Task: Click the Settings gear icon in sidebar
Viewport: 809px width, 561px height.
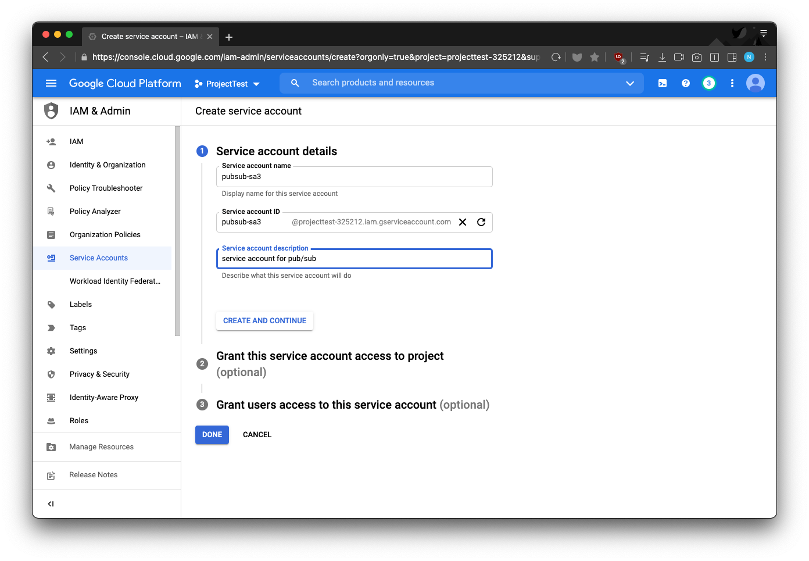Action: [51, 351]
